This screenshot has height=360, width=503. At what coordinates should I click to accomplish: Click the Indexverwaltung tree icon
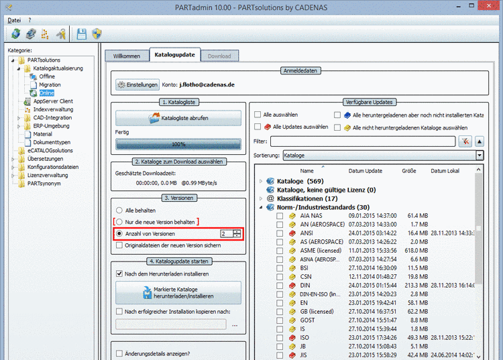pyautogui.click(x=27, y=110)
